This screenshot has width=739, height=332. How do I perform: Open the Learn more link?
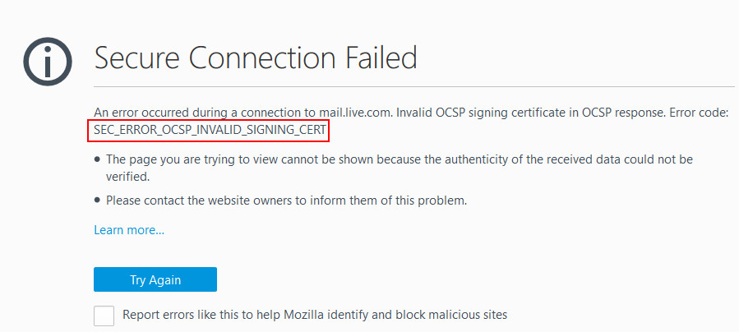[x=129, y=230]
